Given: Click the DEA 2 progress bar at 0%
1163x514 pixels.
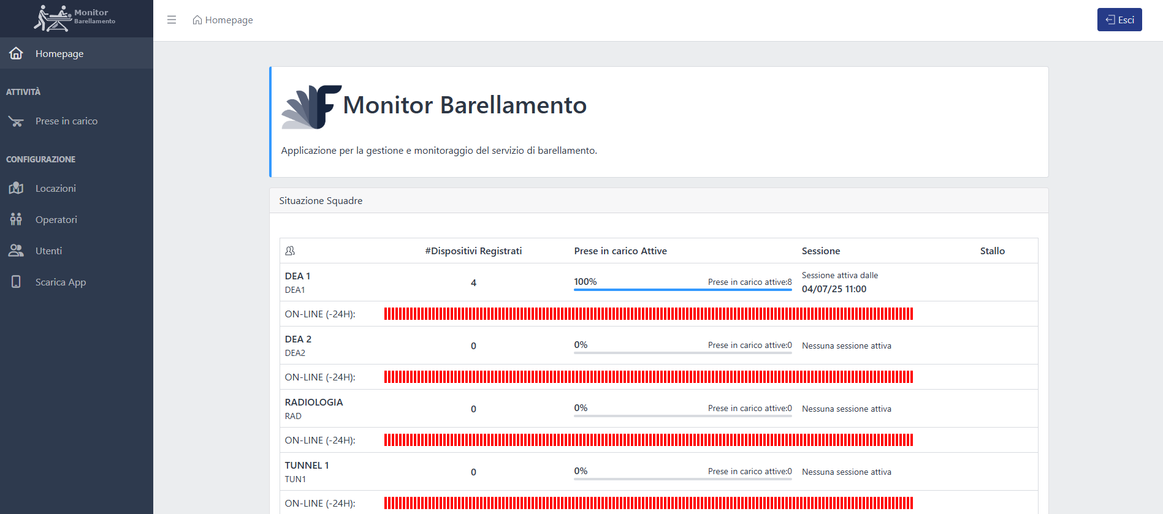Looking at the screenshot, I should tap(683, 352).
